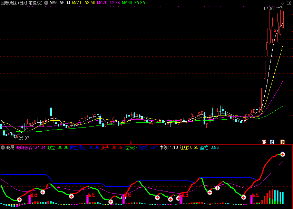Click the 红柱 indicator value label
This screenshot has height=209, width=293.
pos(189,147)
